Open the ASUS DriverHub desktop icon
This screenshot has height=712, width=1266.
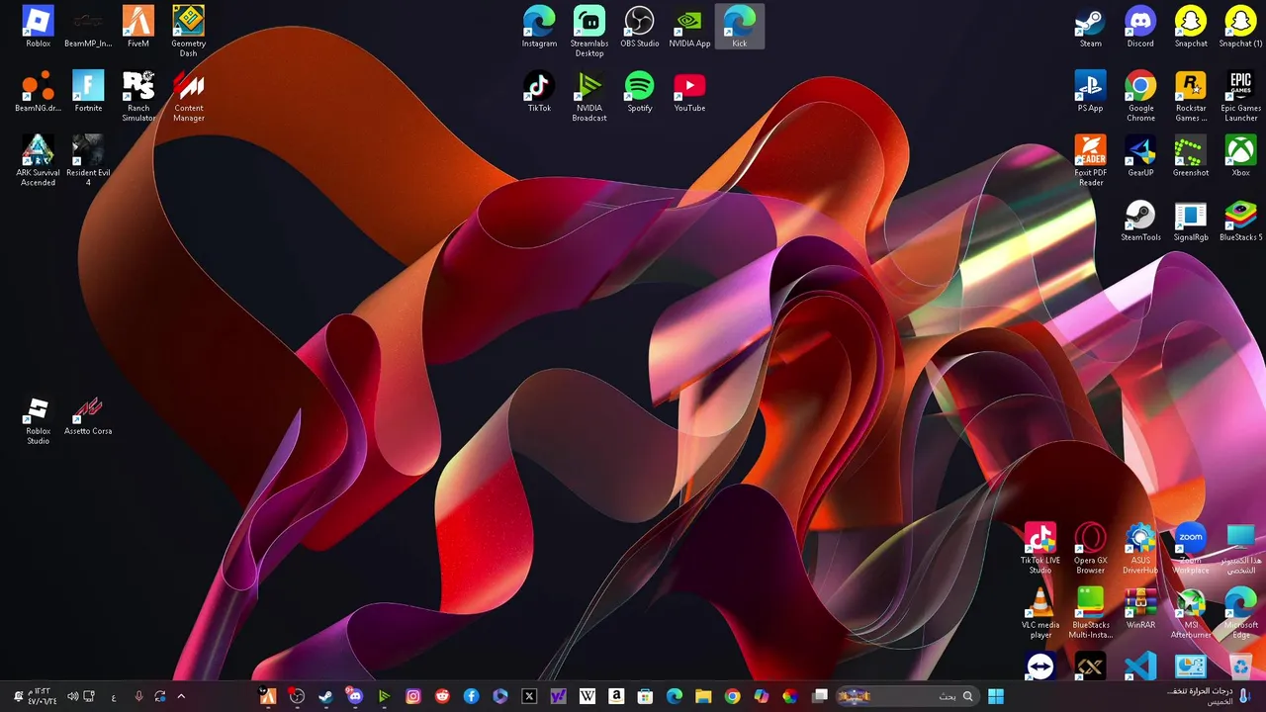tap(1140, 548)
